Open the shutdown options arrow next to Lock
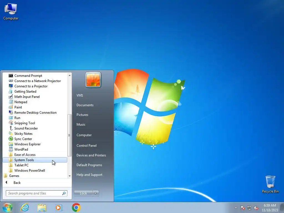The image size is (284, 213). tap(96, 193)
